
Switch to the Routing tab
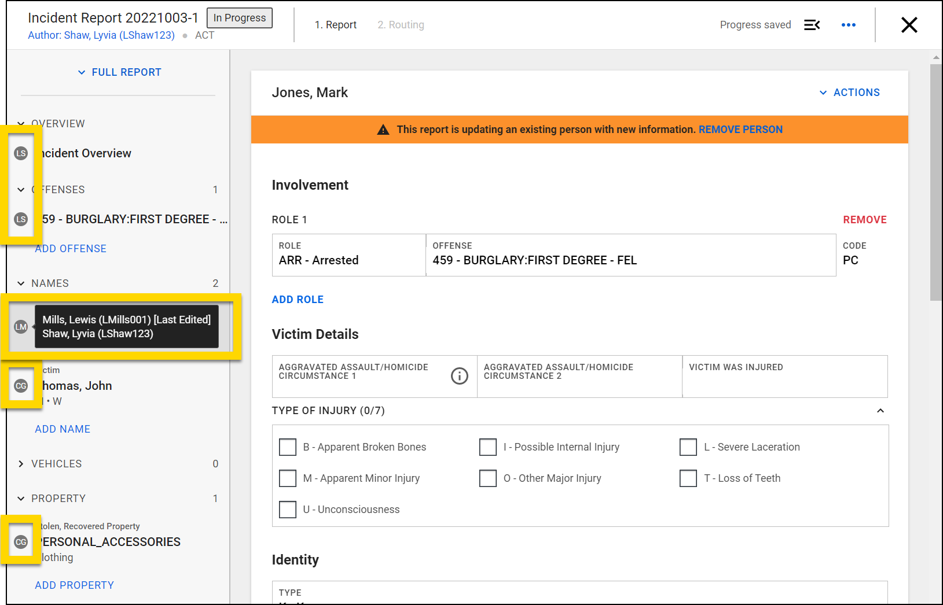coord(401,25)
